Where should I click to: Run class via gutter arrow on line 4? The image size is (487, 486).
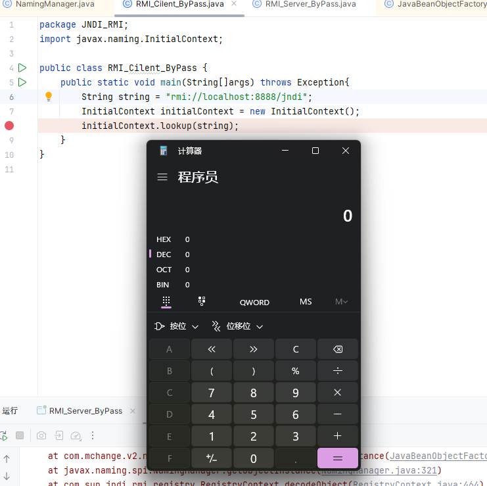(22, 68)
